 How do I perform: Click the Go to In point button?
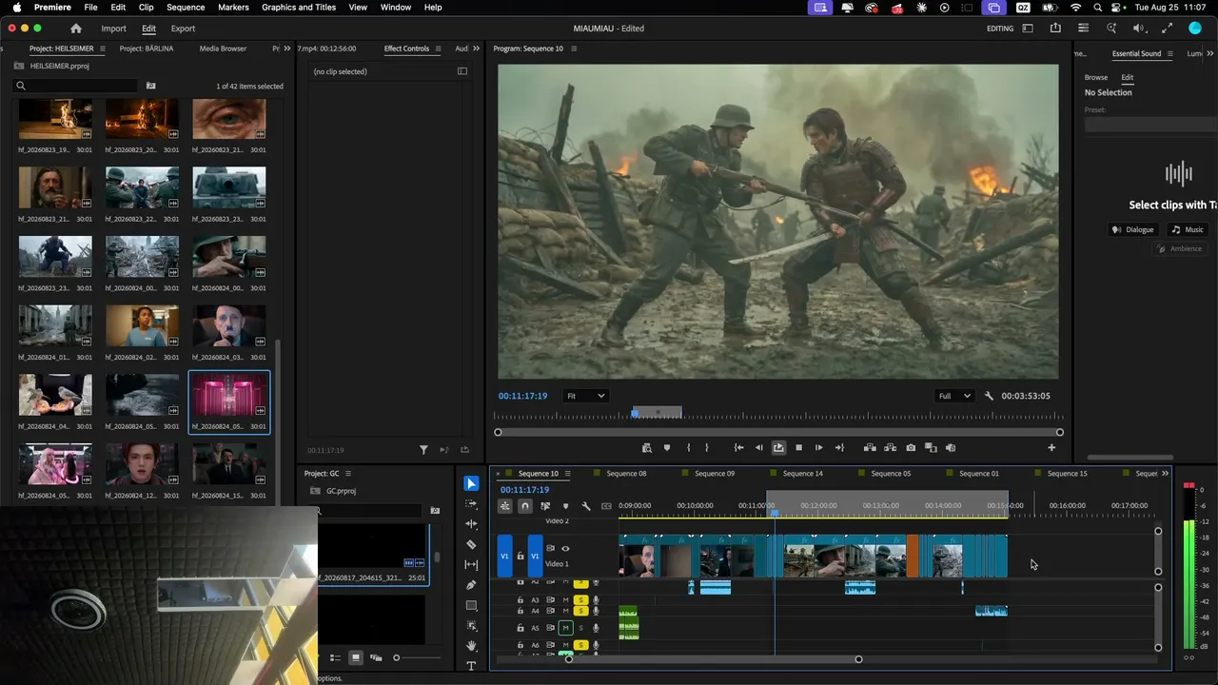738,448
